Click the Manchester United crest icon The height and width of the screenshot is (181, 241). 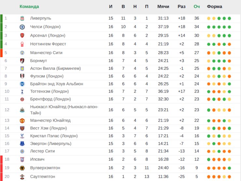(22, 121)
